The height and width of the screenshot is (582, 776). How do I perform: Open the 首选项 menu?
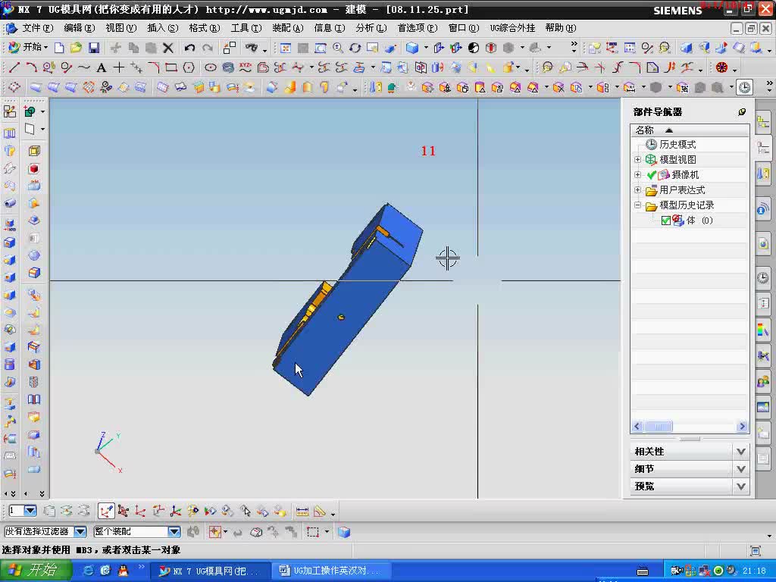click(418, 28)
